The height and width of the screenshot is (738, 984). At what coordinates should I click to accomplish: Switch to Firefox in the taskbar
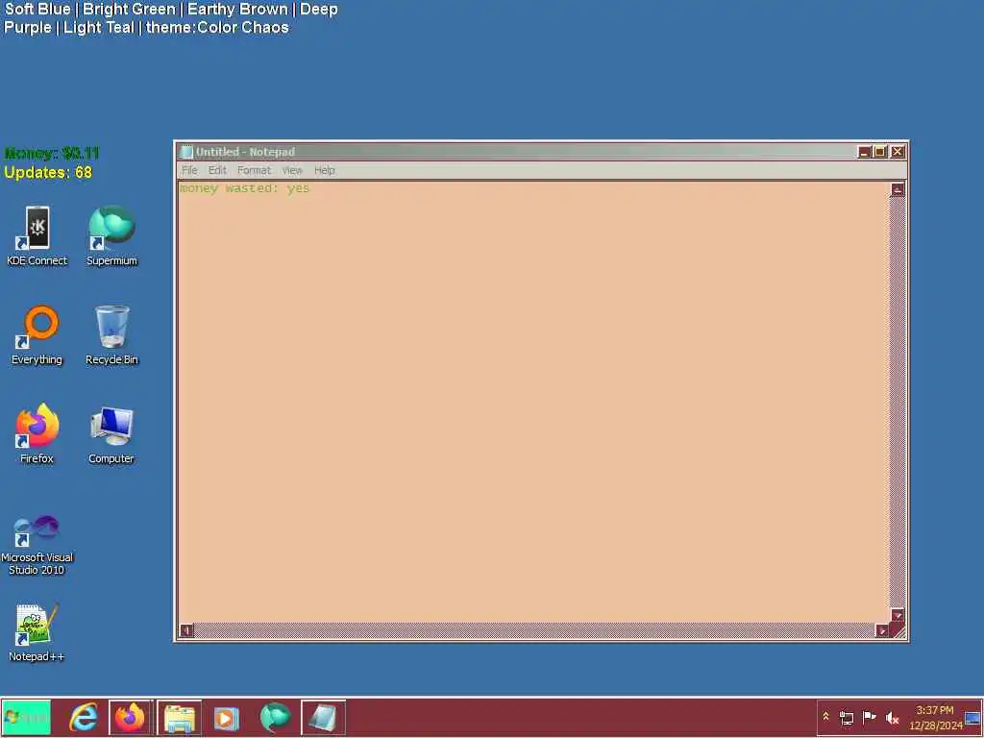(x=130, y=717)
